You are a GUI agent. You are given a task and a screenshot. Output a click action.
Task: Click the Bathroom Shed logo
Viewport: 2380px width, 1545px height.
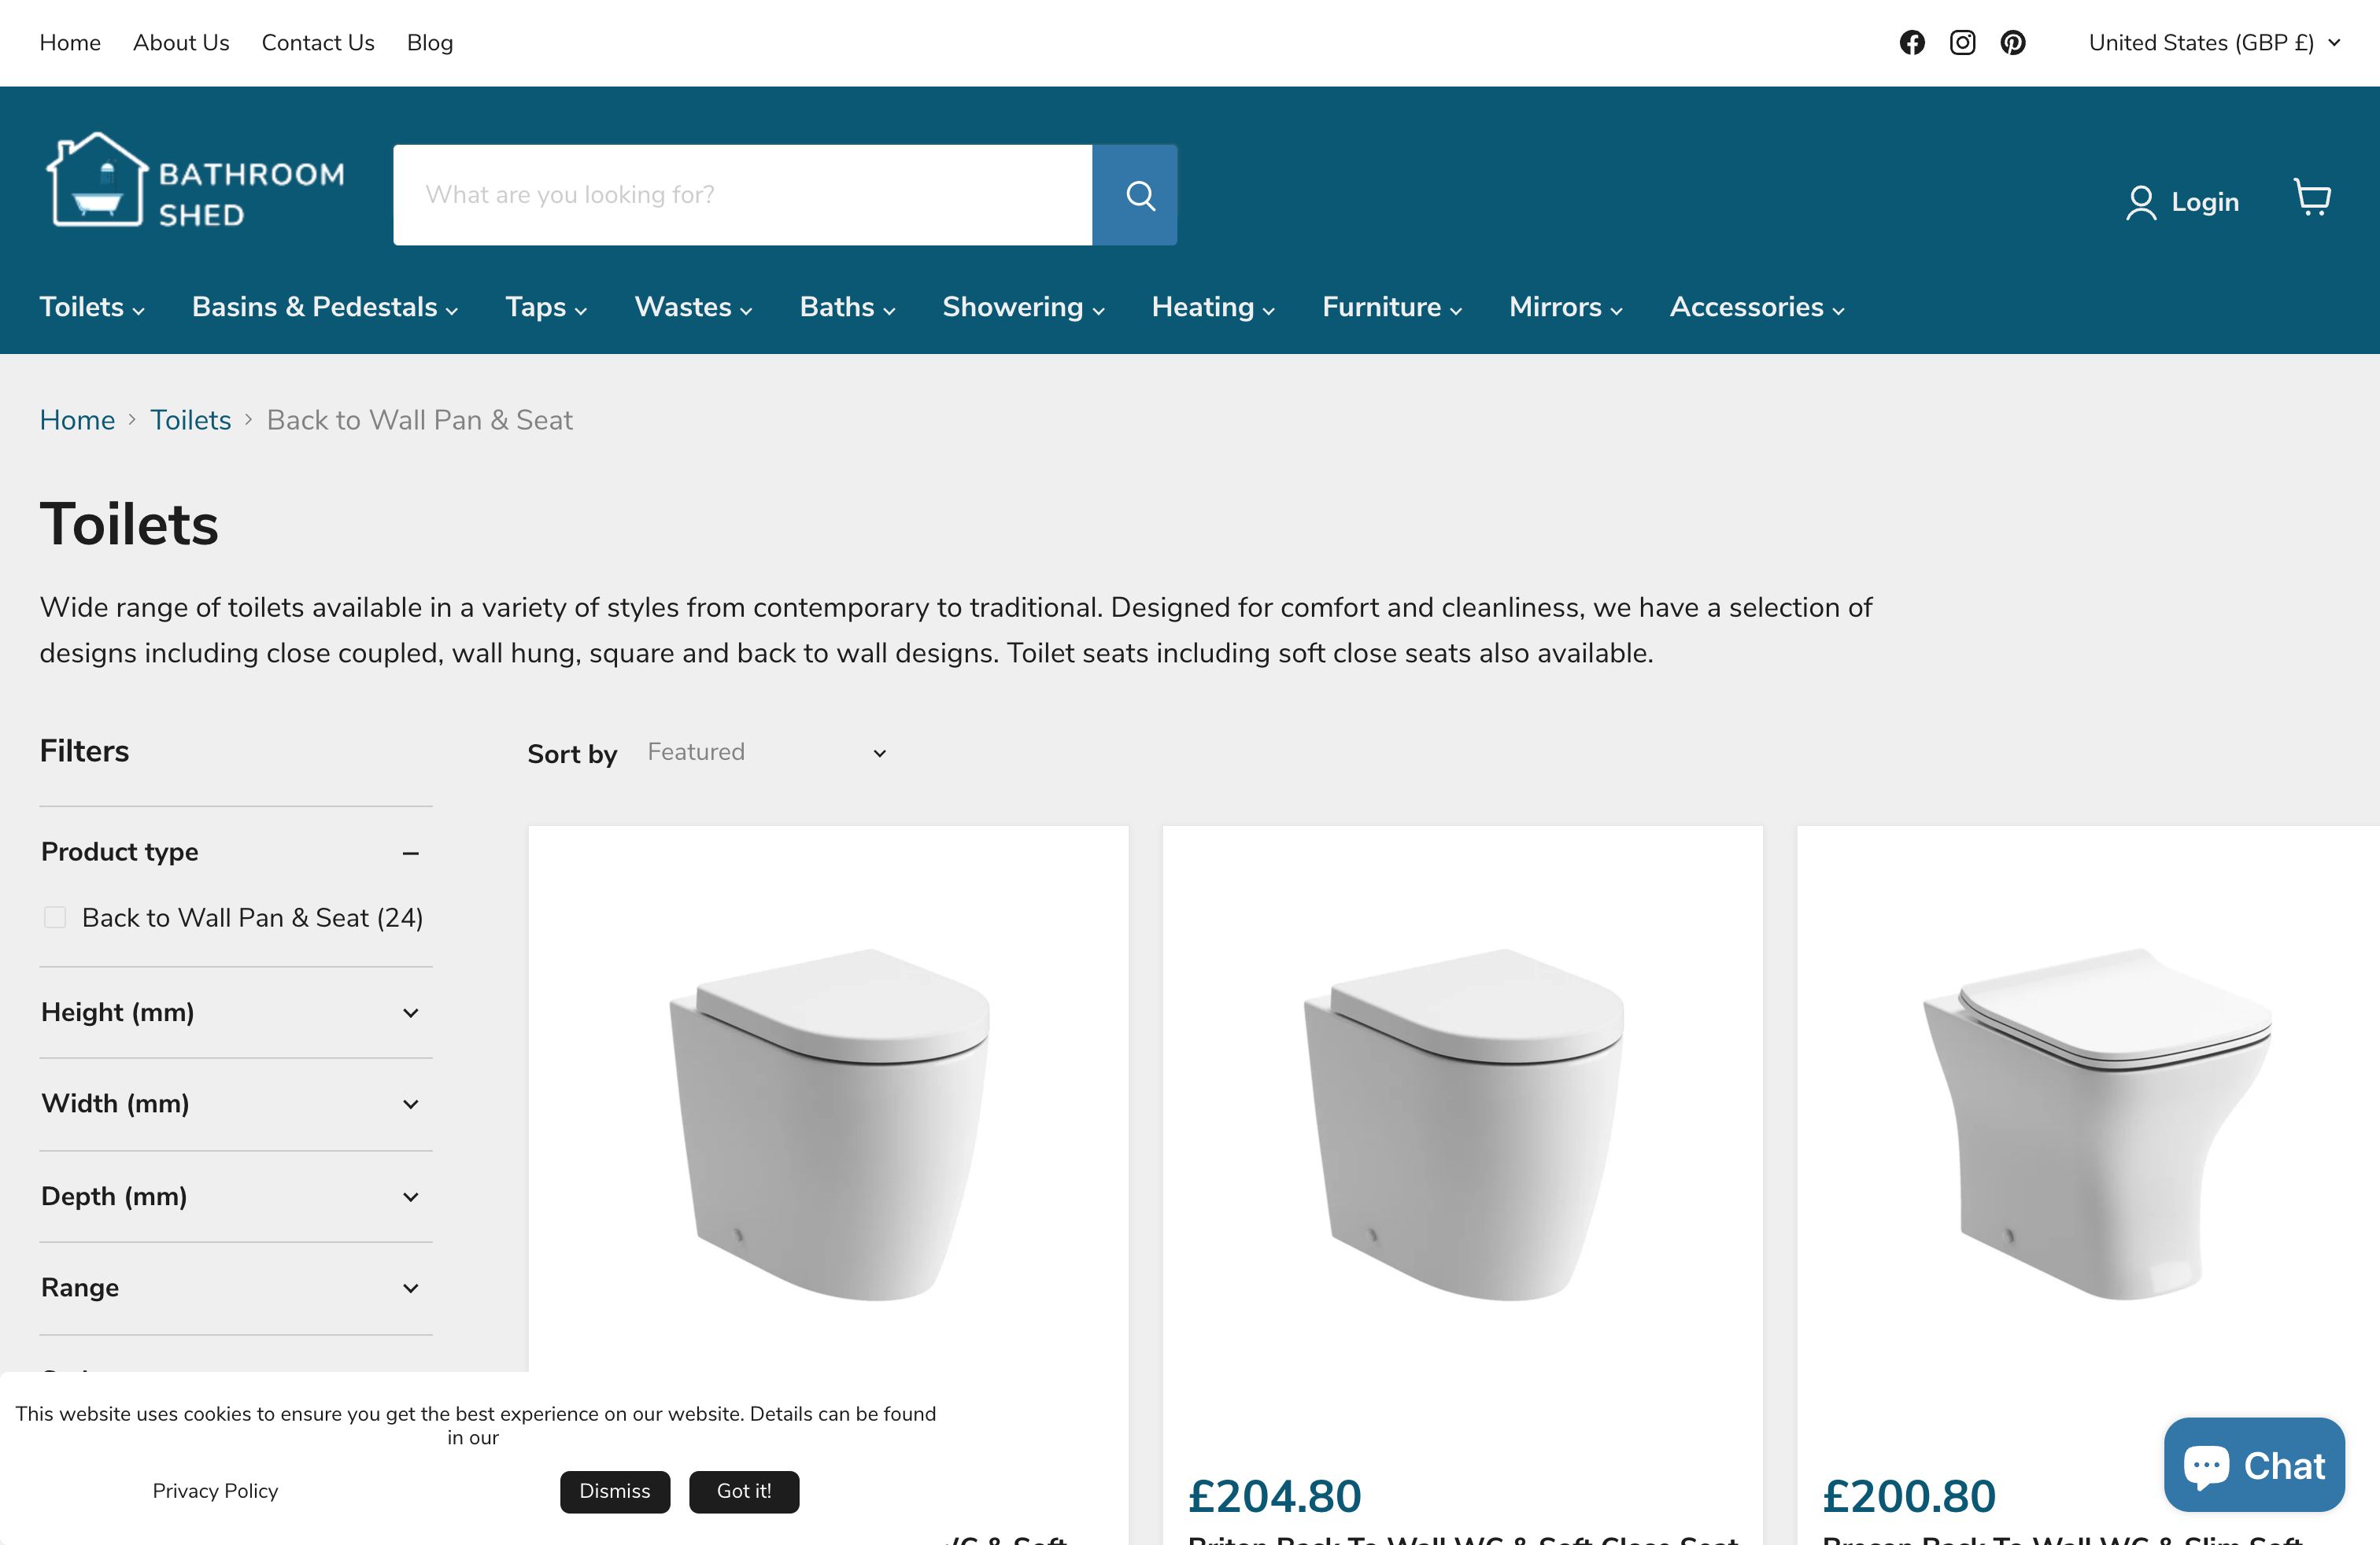[195, 182]
